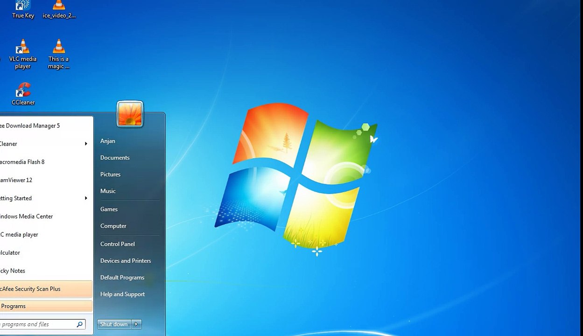The width and height of the screenshot is (583, 336).
Task: Show All Programs list
Action: (x=46, y=306)
